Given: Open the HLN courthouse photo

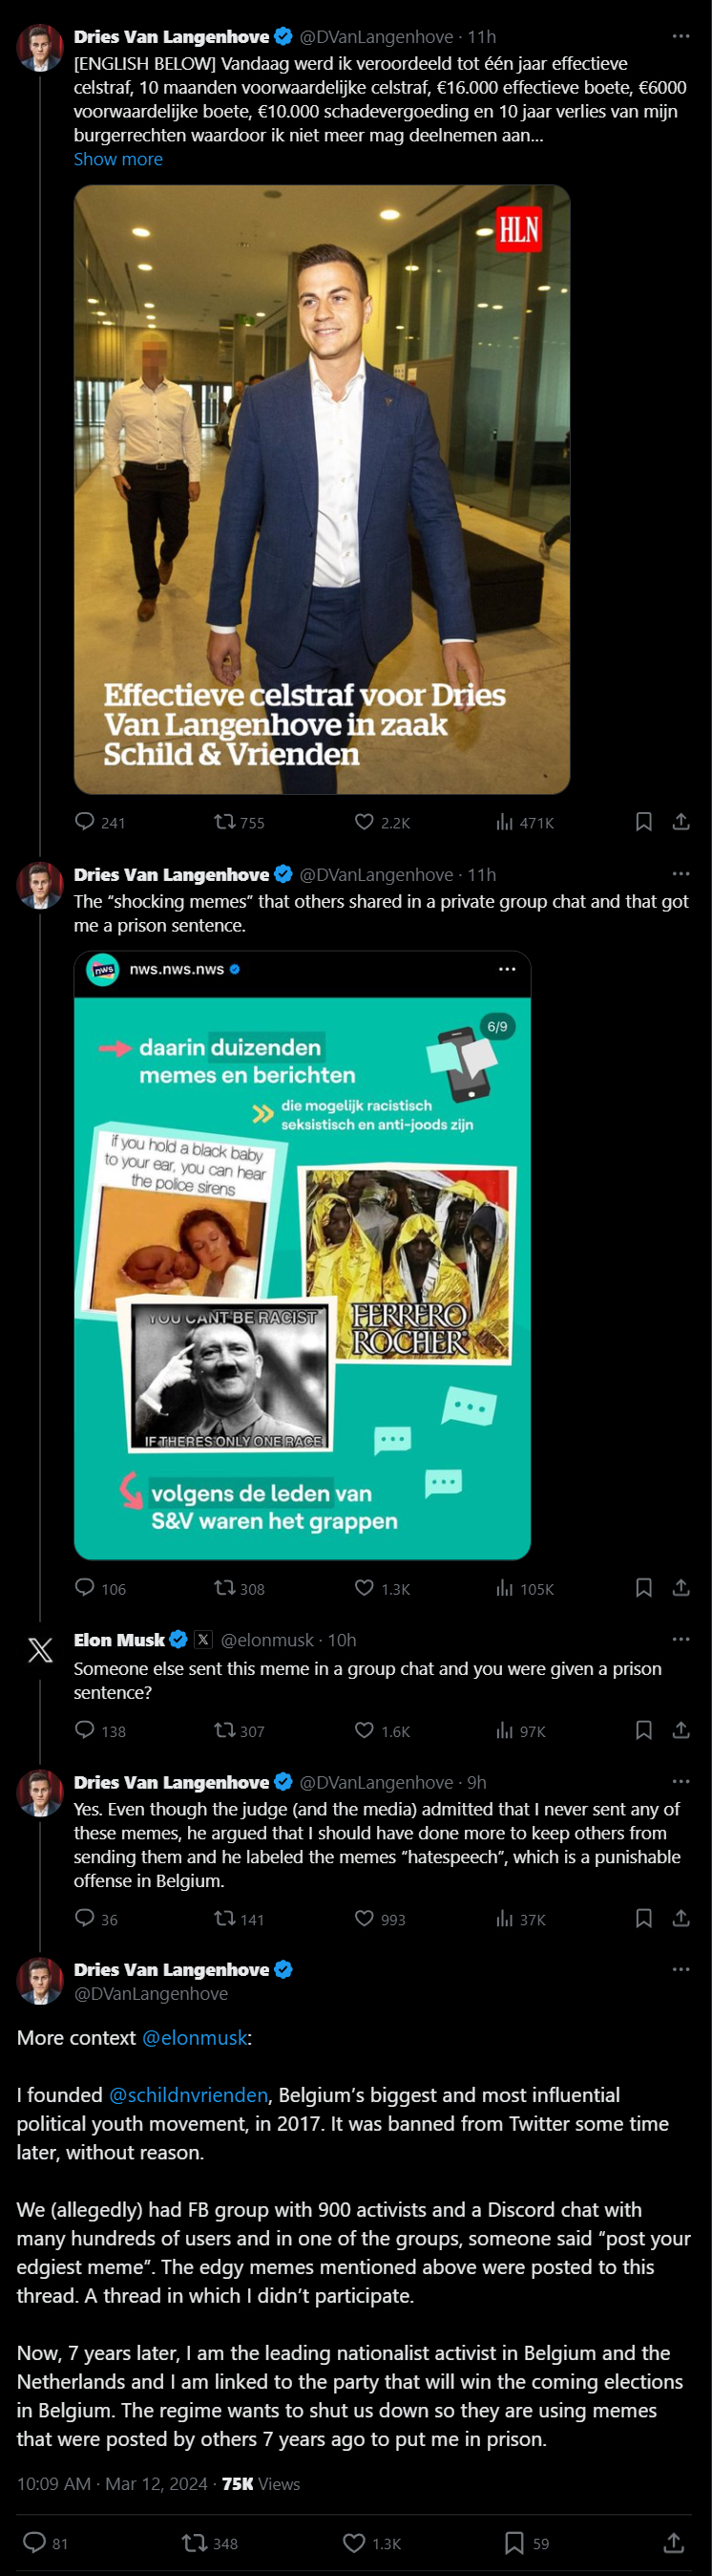Looking at the screenshot, I should tap(322, 489).
